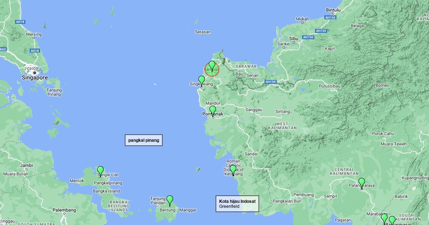
Task: Click the Serian town label
Action: pos(253,75)
